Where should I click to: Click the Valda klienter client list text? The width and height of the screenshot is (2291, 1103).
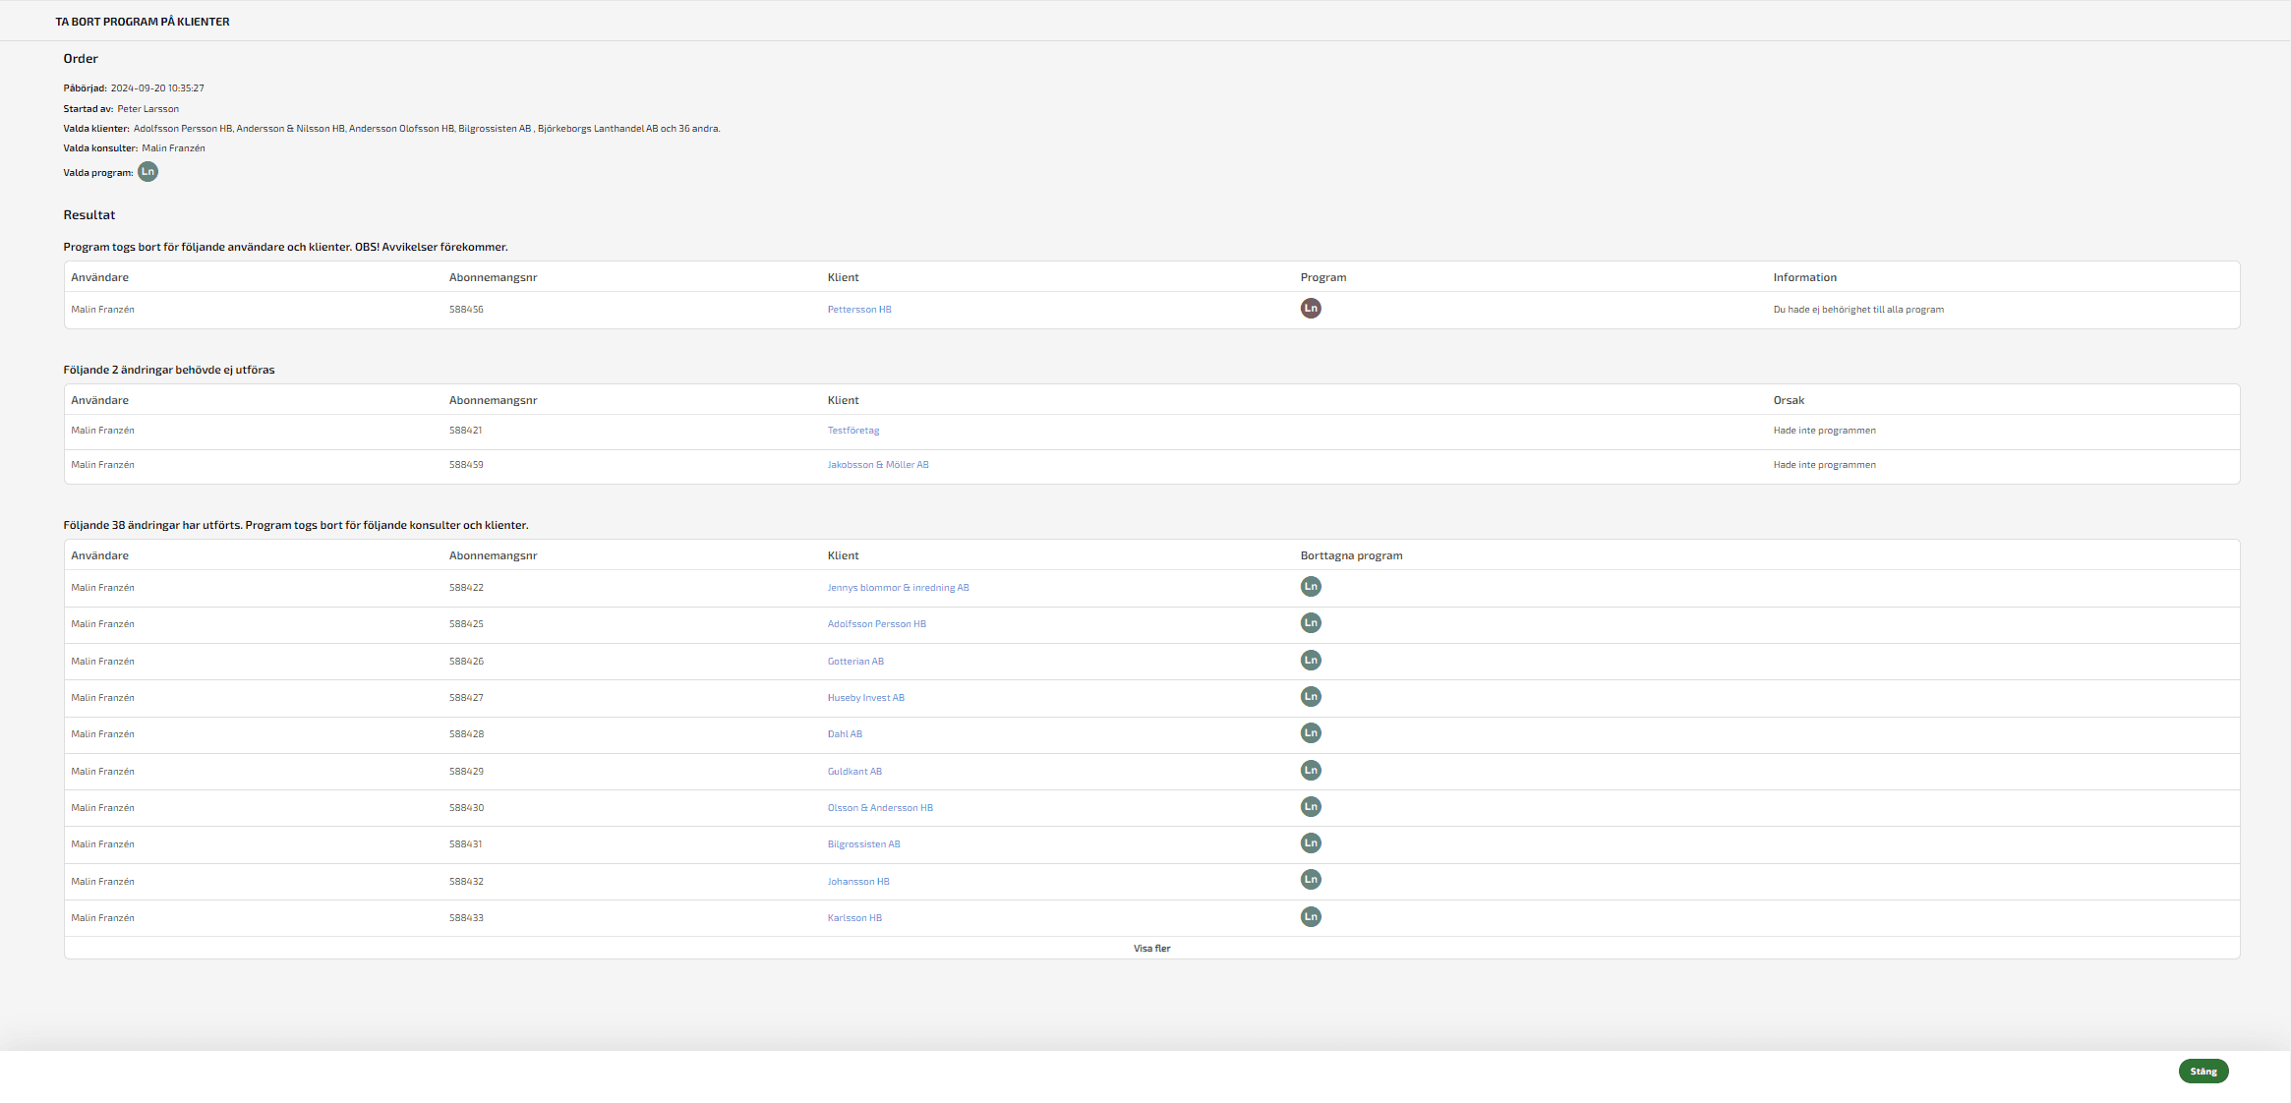click(x=427, y=129)
